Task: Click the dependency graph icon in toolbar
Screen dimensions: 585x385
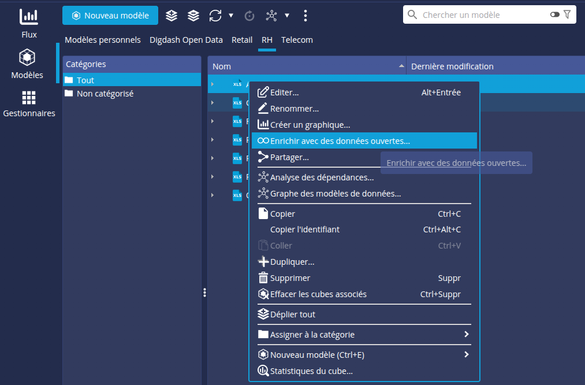Action: pos(271,16)
